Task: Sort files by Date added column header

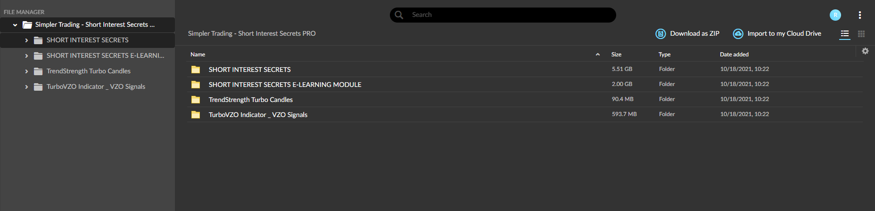Action: tap(734, 55)
